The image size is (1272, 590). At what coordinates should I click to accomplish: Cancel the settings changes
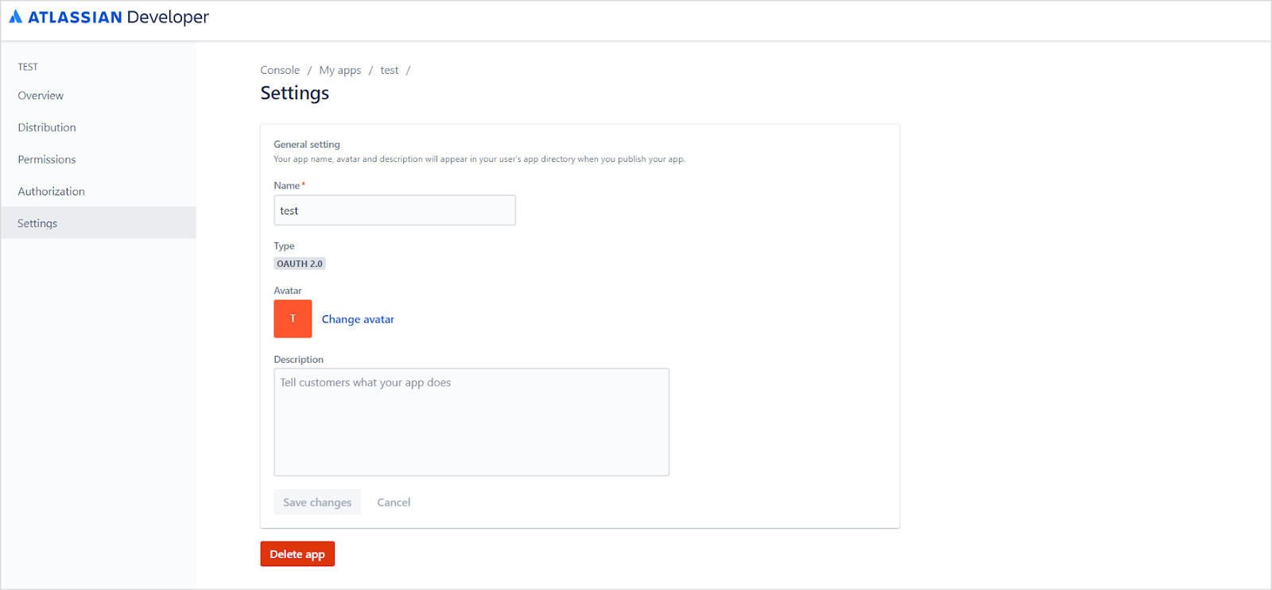click(394, 502)
